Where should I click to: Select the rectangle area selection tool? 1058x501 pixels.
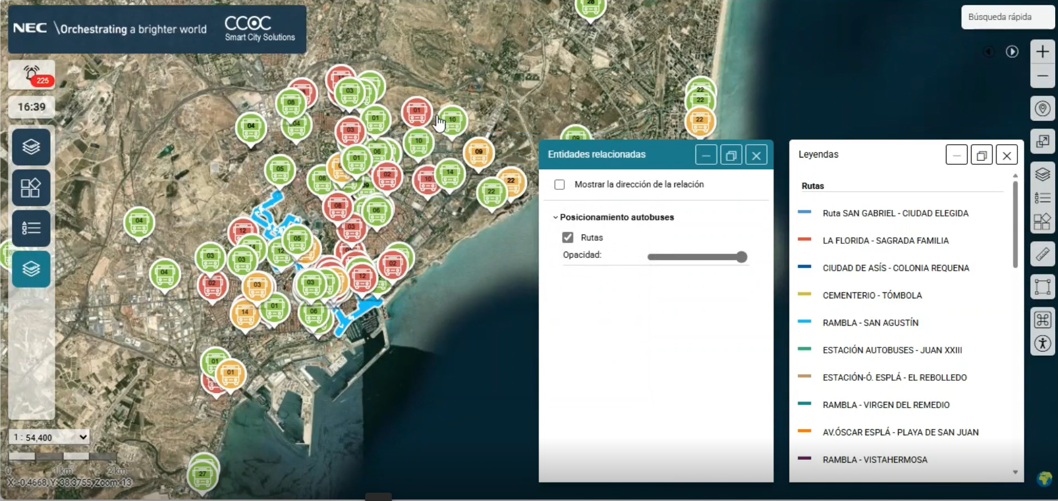[x=1042, y=287]
